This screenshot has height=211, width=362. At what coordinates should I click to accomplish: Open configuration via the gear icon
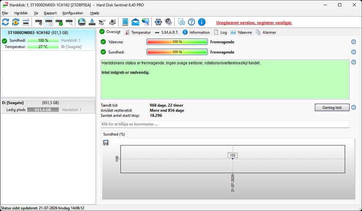coord(158,22)
